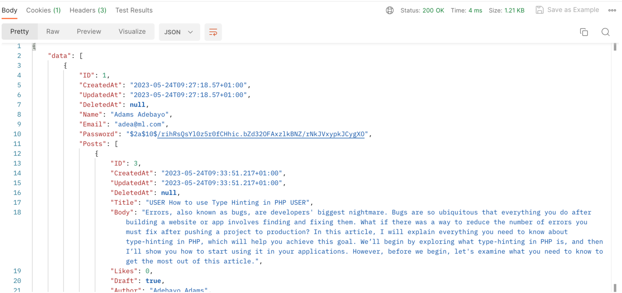The height and width of the screenshot is (293, 622).
Task: Select the Preview view mode
Action: [x=89, y=32]
